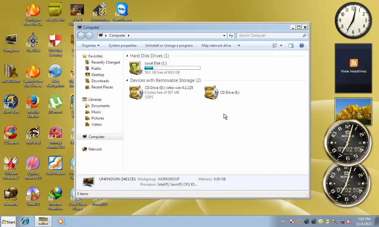Refresh the Computer folder view

coord(231,35)
